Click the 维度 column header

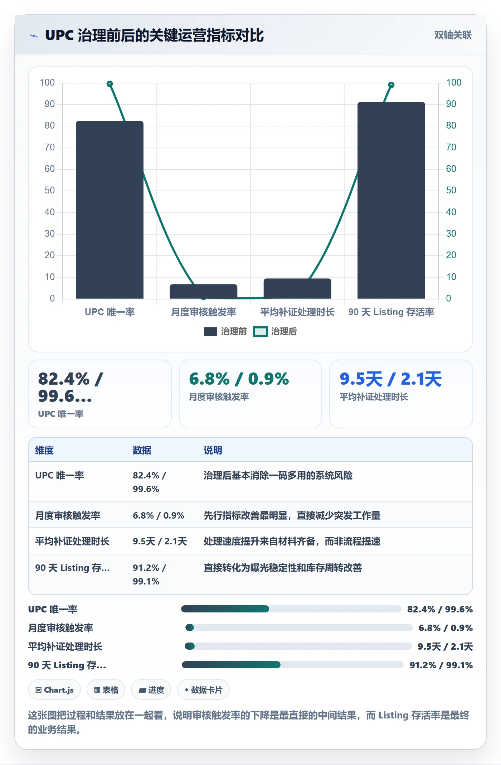[x=44, y=450]
